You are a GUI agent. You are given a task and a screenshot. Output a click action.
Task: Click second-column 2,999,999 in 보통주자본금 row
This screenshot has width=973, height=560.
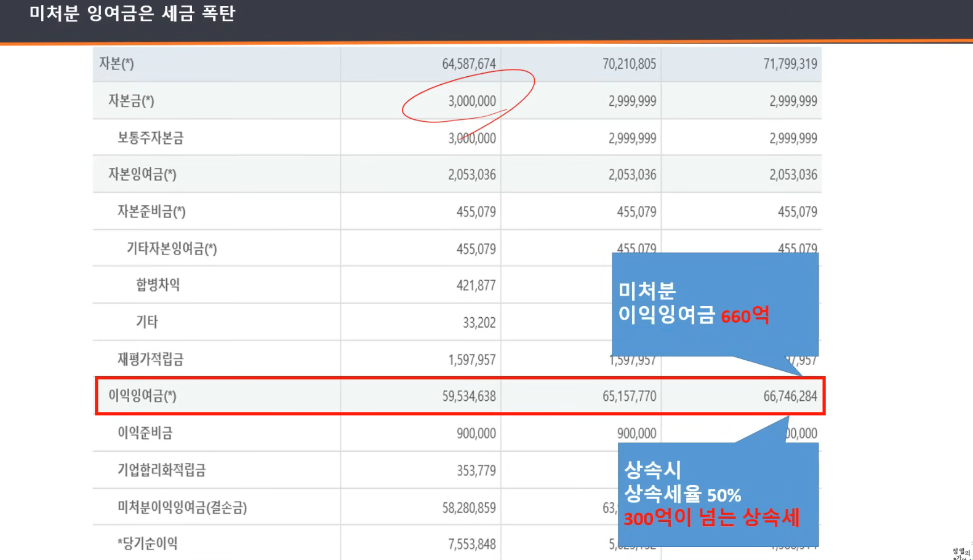[632, 138]
